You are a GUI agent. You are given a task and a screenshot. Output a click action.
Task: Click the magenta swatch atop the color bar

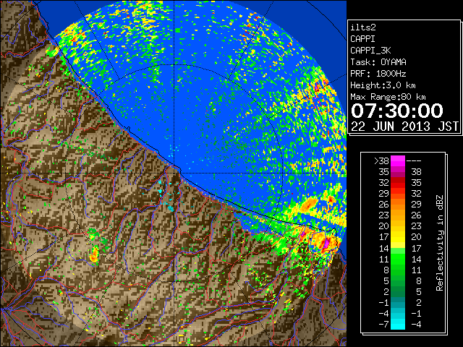(398, 161)
